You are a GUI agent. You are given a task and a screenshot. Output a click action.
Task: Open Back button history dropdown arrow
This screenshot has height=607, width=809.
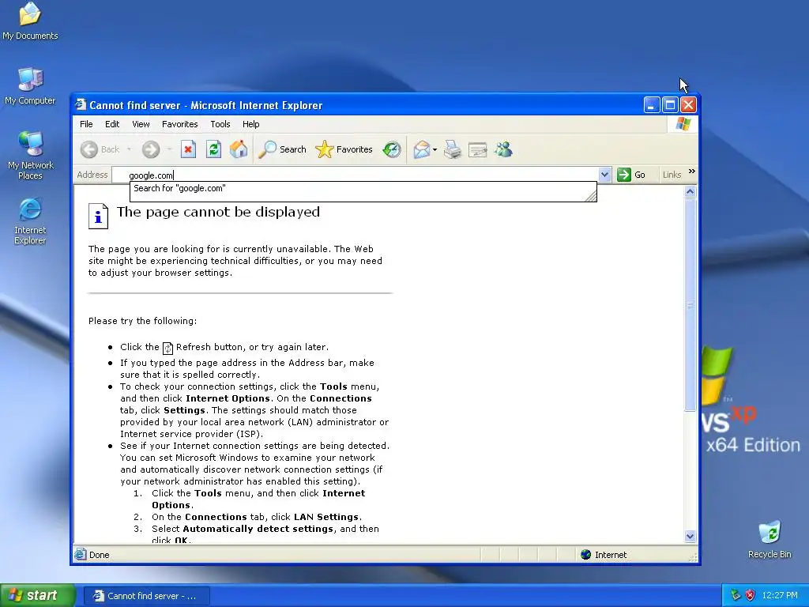[129, 149]
